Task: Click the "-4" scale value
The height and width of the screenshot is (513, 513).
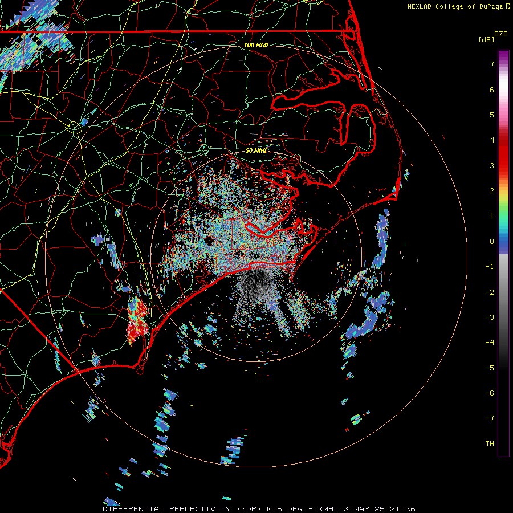Action: pyautogui.click(x=490, y=342)
